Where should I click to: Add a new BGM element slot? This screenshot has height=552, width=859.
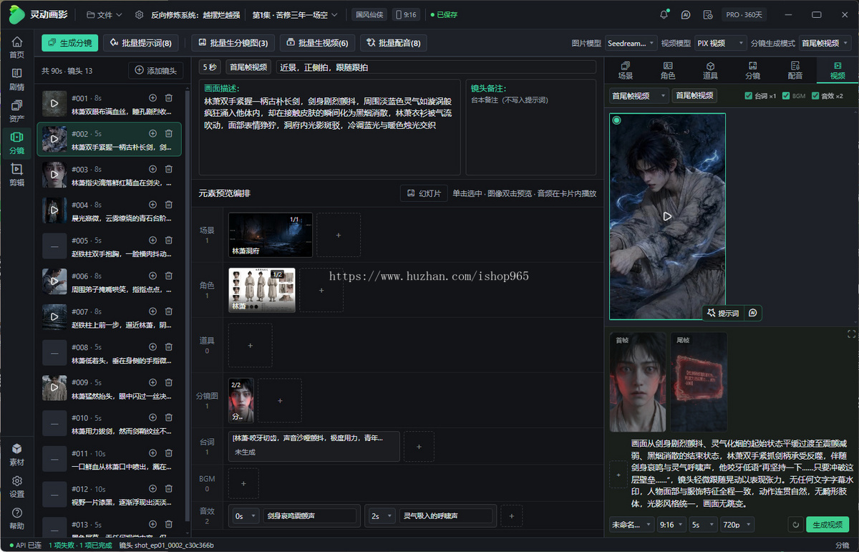243,483
